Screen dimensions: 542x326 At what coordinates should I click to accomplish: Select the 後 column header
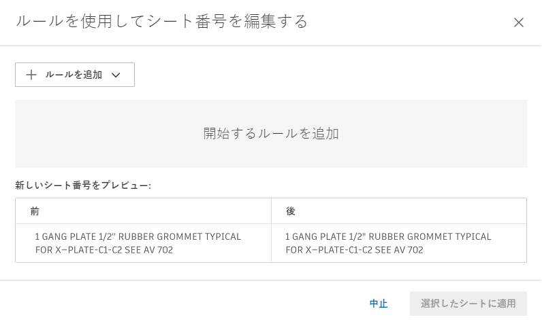[291, 211]
